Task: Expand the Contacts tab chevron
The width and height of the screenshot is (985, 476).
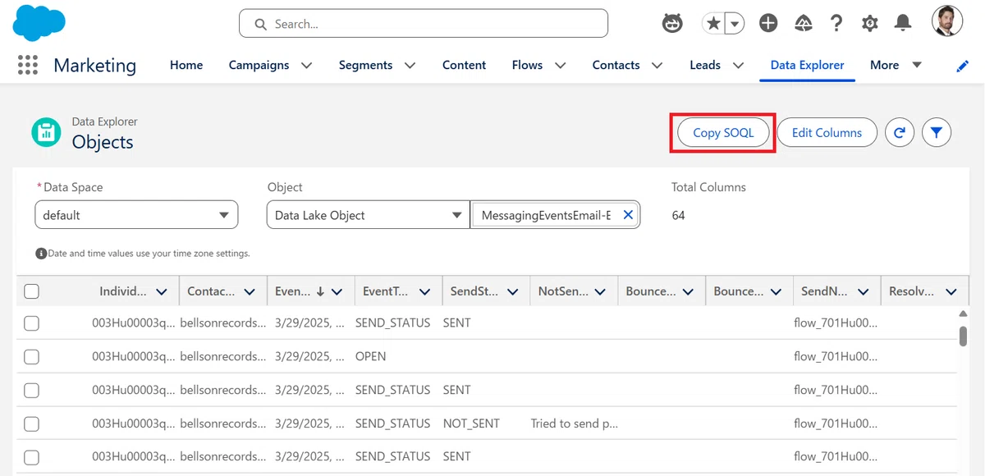Action: [657, 65]
